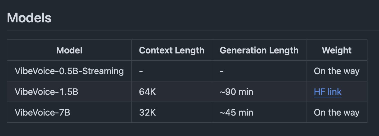Select the VibeVoice-0.5B-Streaming model cell
This screenshot has height=136, width=379.
69,71
